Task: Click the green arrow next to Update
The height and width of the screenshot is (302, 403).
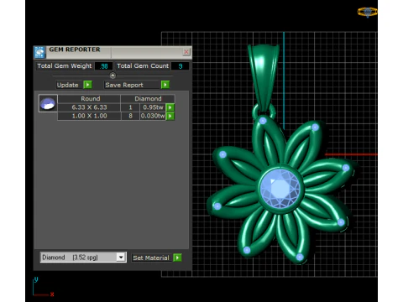Action: [x=87, y=85]
